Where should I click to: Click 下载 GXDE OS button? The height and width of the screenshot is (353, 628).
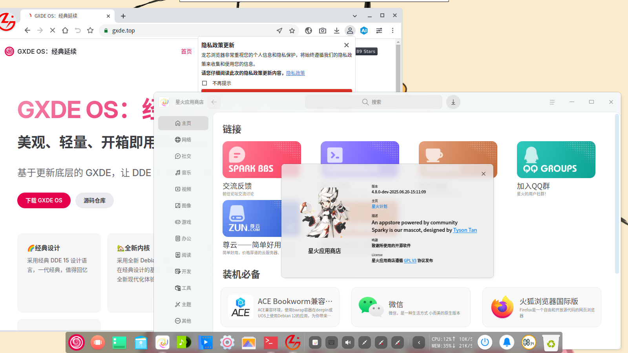point(44,200)
